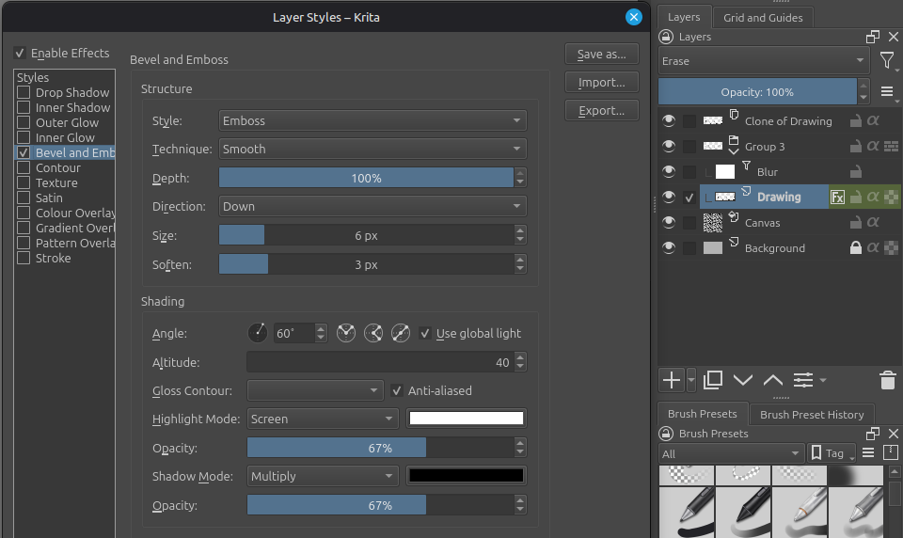The image size is (903, 538).
Task: Enable the Drop Shadow style checkbox
Action: pos(24,93)
